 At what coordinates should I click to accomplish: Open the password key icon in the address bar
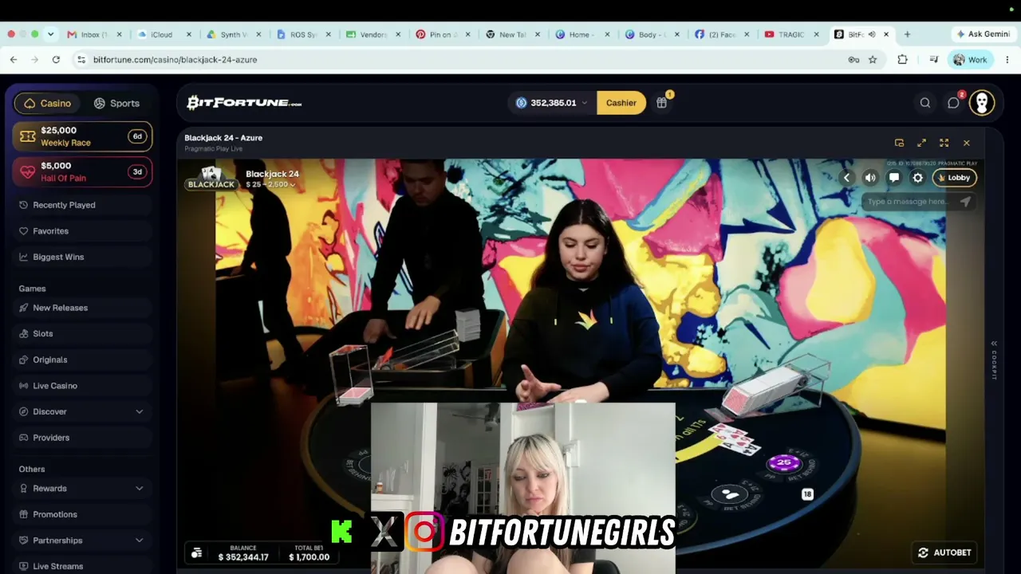pos(853,60)
